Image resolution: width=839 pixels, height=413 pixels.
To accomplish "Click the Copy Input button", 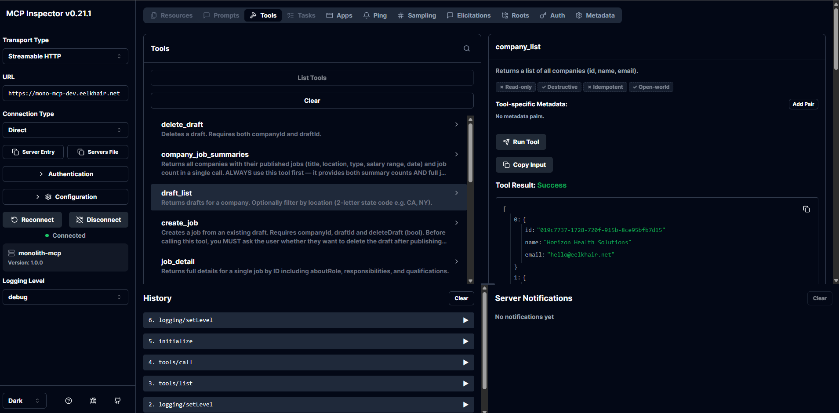I will (524, 165).
